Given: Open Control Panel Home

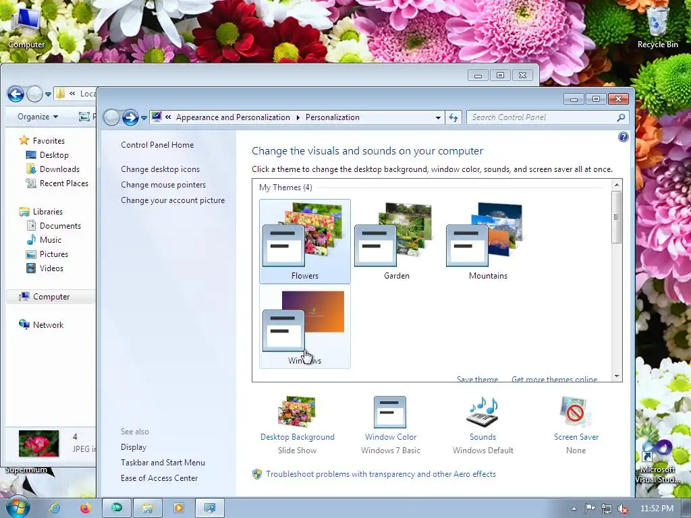Looking at the screenshot, I should [x=157, y=145].
